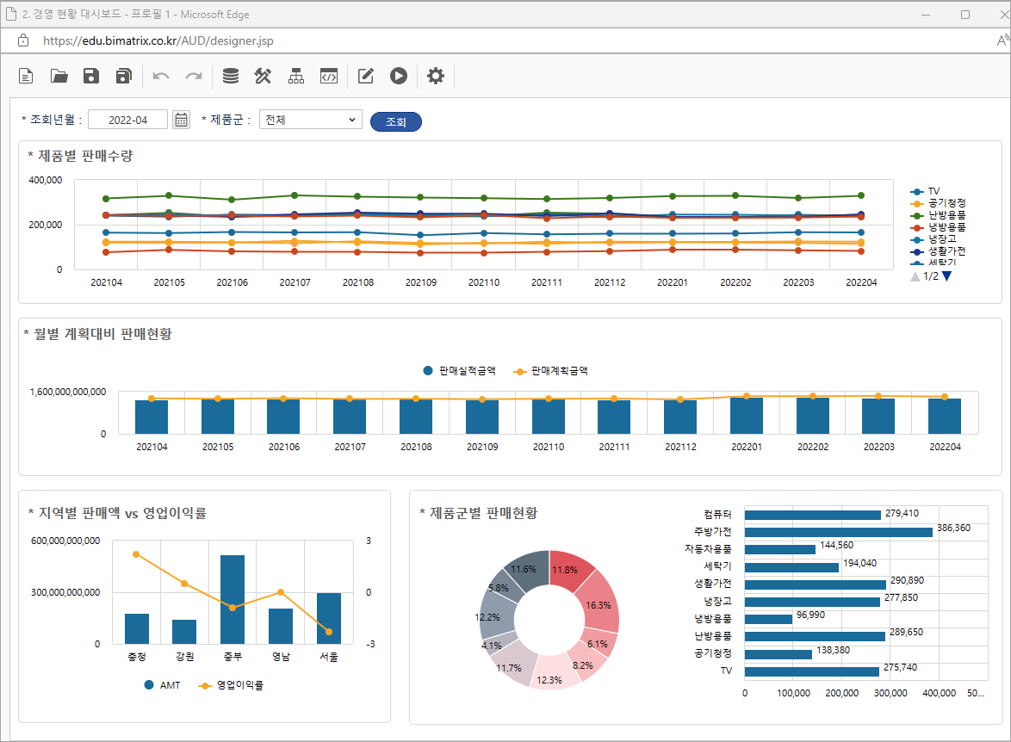Click the save all icon

coord(123,77)
